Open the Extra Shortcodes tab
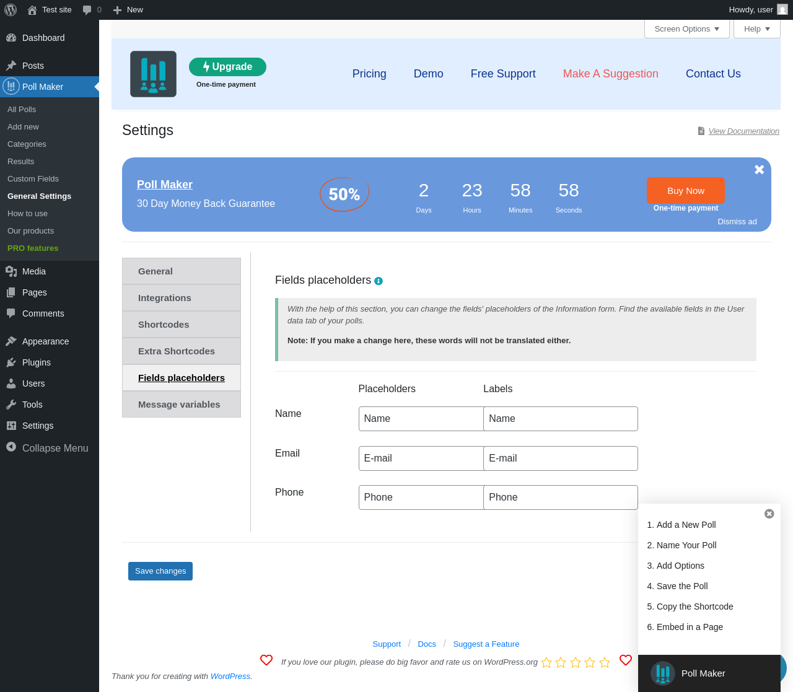This screenshot has width=793, height=692. pos(182,351)
